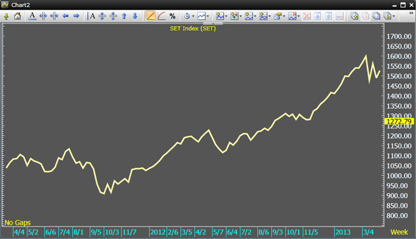The image size is (416, 239).
Task: Toggle the logarithmic curve scale button
Action: [x=161, y=16]
